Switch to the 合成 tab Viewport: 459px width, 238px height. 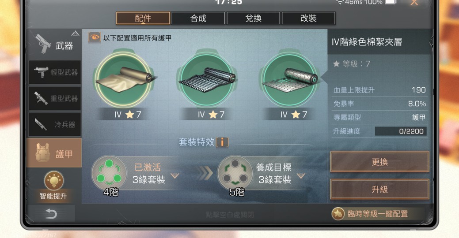coord(198,19)
